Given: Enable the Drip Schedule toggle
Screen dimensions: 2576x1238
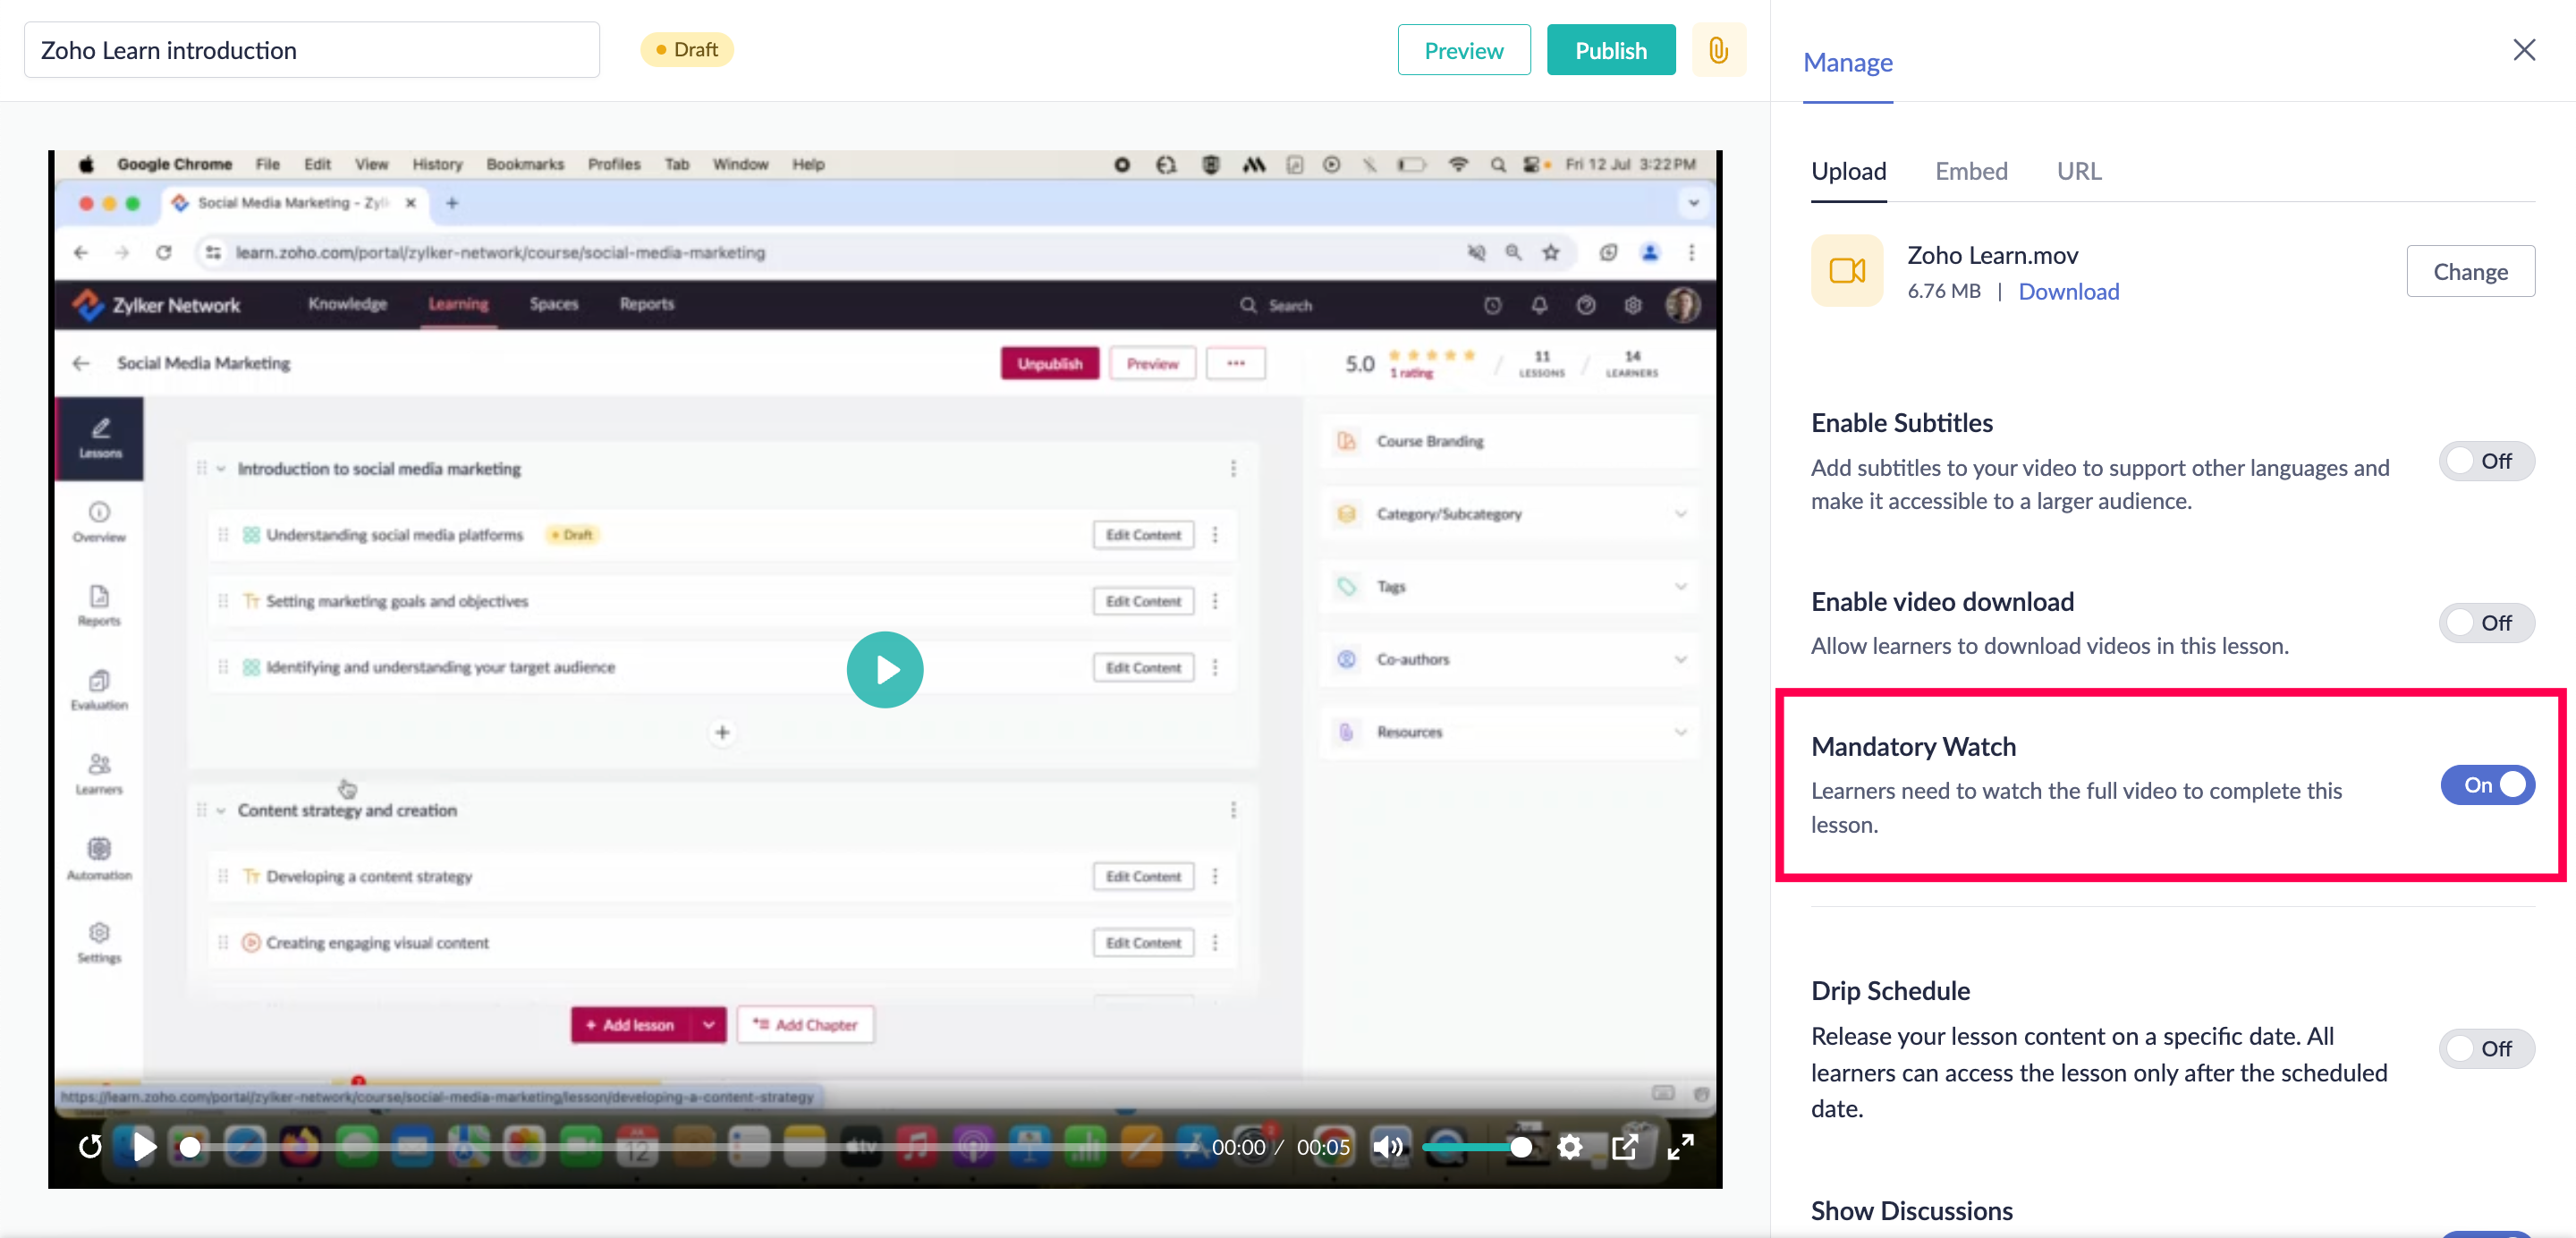Looking at the screenshot, I should point(2485,1048).
